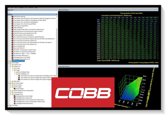
Task: Open the Wastegate Solenoid Frequency table icon
Action: coord(15,103)
